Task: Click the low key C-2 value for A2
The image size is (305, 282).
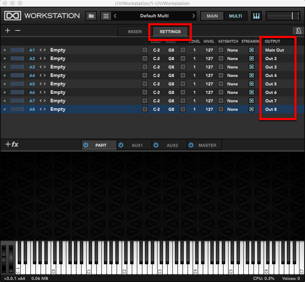Action: [156, 59]
